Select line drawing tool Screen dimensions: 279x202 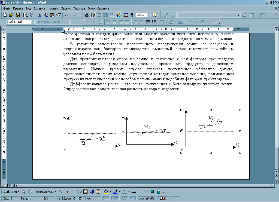pos(60,192)
